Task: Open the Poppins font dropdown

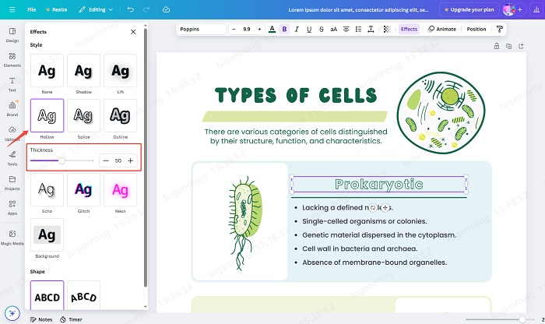Action: click(201, 29)
